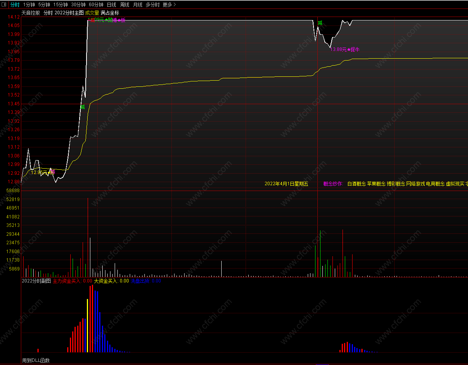Click the 58688 volume axis value
Image resolution: width=468 pixels, height=365 pixels.
[14, 191]
